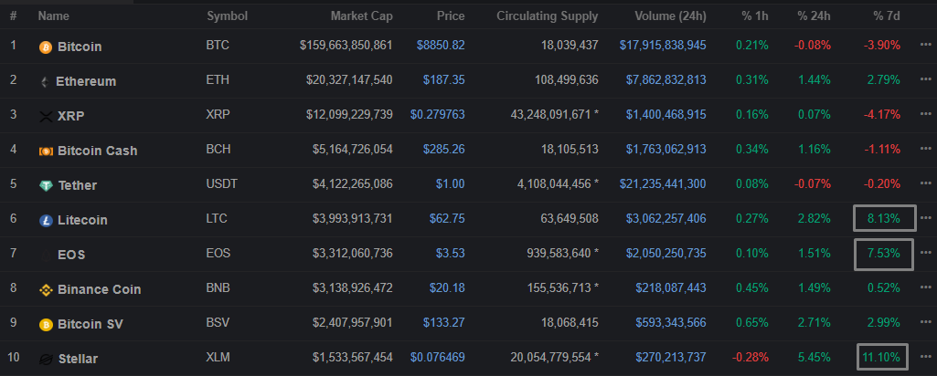Open the more options menu for Bitcoin SV row
Image resolution: width=937 pixels, height=376 pixels.
pyautogui.click(x=926, y=321)
